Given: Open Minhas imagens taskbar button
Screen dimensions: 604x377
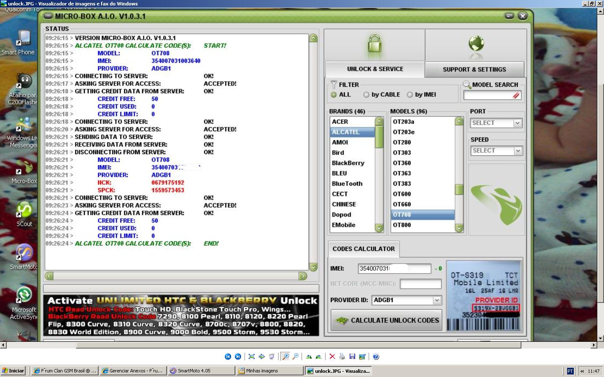Looking at the screenshot, I should point(270,371).
